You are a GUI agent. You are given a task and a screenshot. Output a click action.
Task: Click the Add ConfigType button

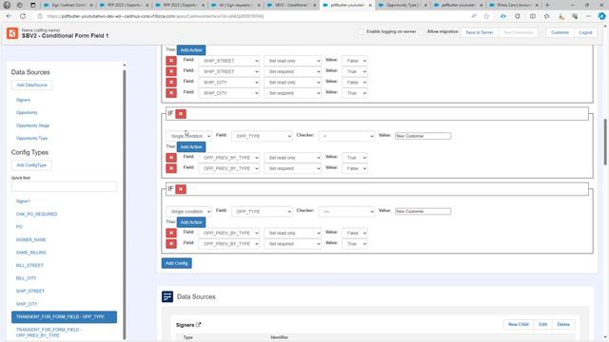coord(31,165)
